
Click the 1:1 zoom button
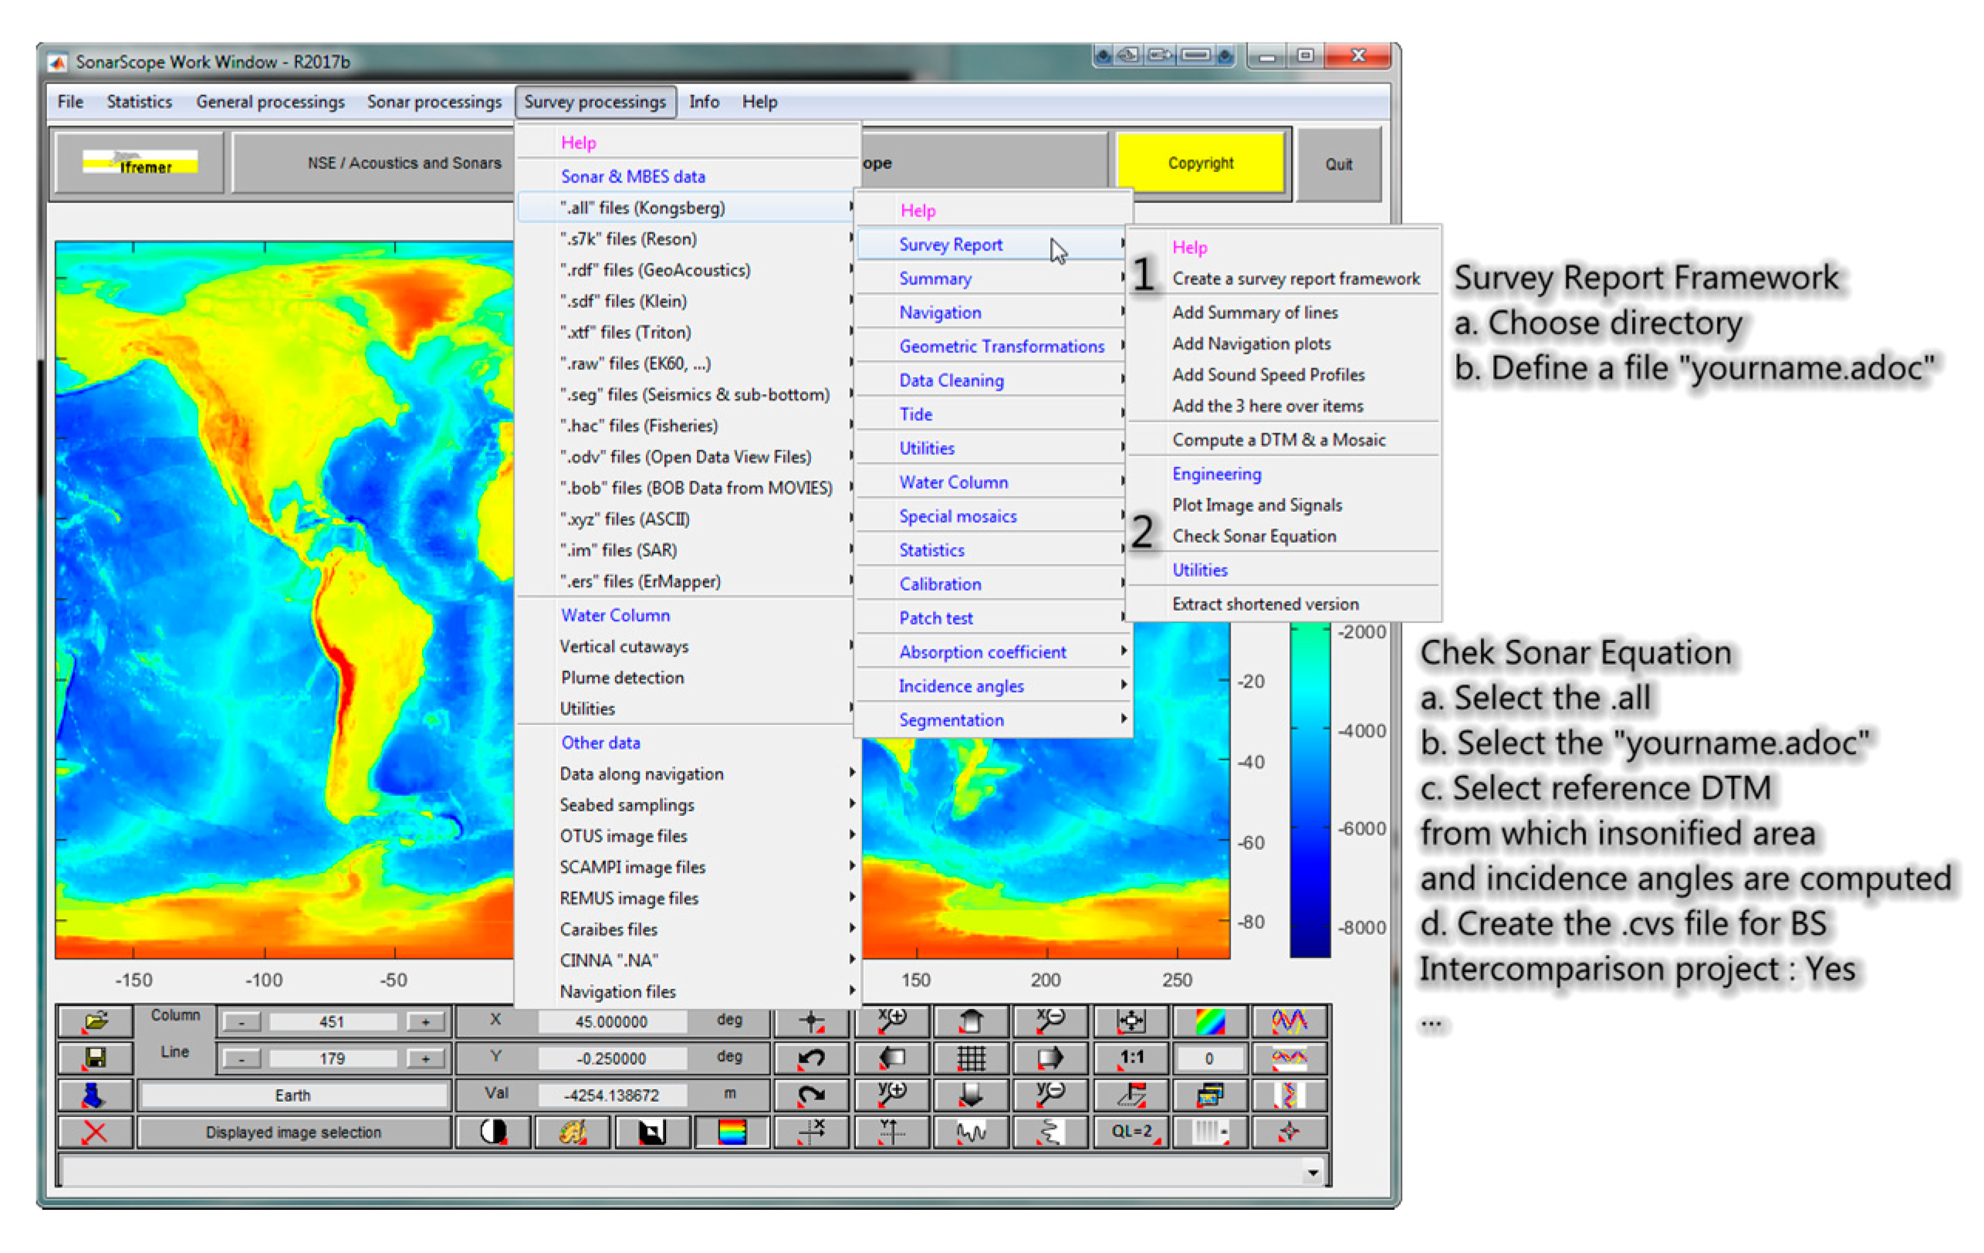pos(1131,1058)
